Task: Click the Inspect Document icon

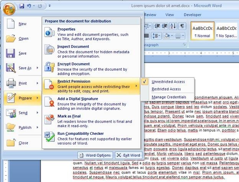Action: point(49,49)
